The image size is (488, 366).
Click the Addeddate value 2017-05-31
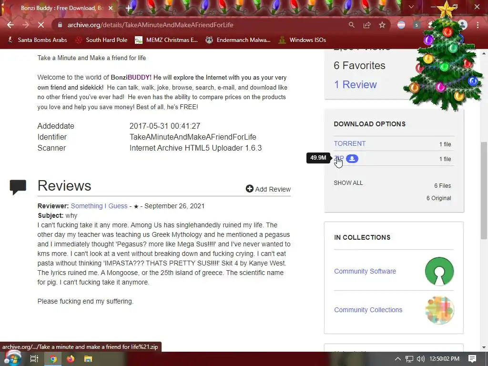164,126
